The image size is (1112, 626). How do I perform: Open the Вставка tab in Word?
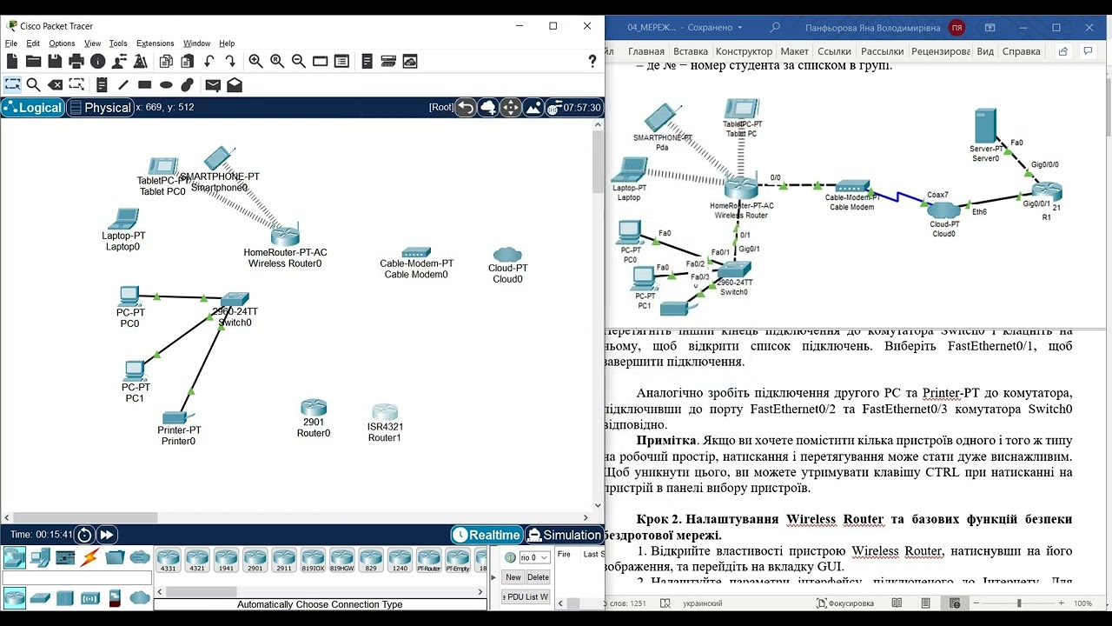point(691,51)
